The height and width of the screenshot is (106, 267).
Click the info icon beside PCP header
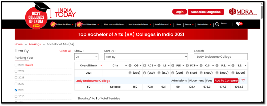[187, 65]
